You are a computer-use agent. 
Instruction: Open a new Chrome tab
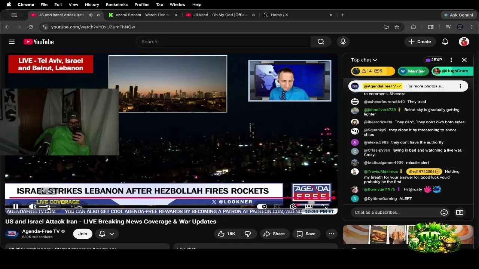click(342, 15)
